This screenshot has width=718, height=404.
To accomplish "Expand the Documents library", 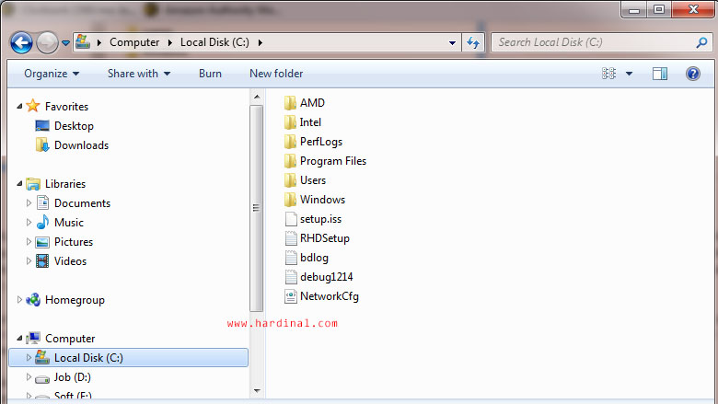I will click(x=29, y=202).
